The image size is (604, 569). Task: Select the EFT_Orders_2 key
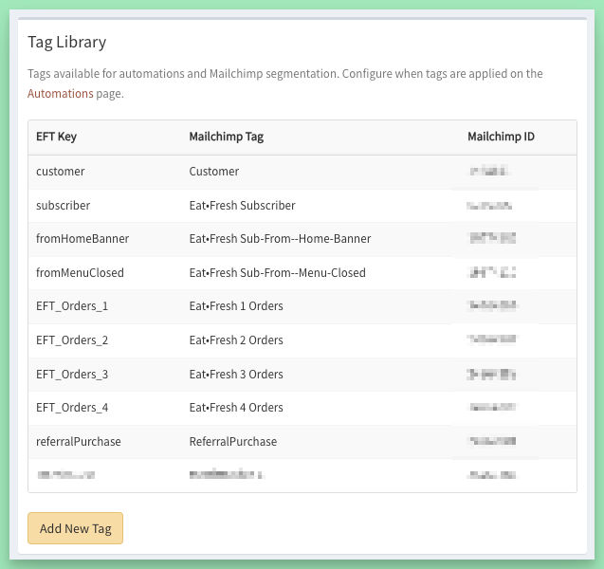pos(72,340)
